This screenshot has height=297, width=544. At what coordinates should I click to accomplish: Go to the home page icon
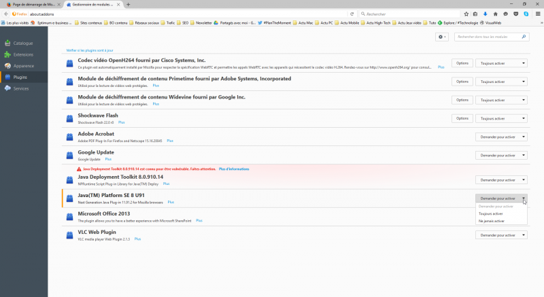pos(496,14)
